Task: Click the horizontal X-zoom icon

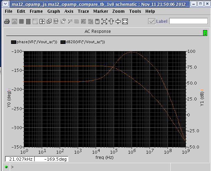Action: pyautogui.click(x=111, y=21)
